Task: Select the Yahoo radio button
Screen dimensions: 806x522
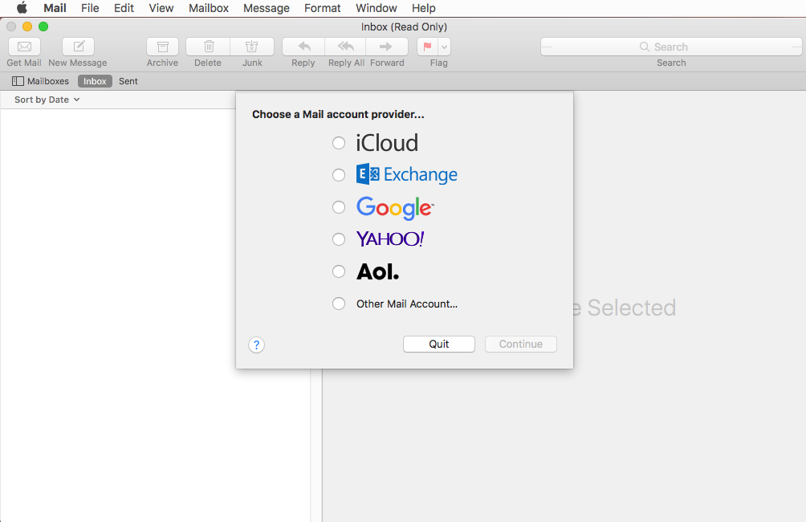Action: pos(339,239)
